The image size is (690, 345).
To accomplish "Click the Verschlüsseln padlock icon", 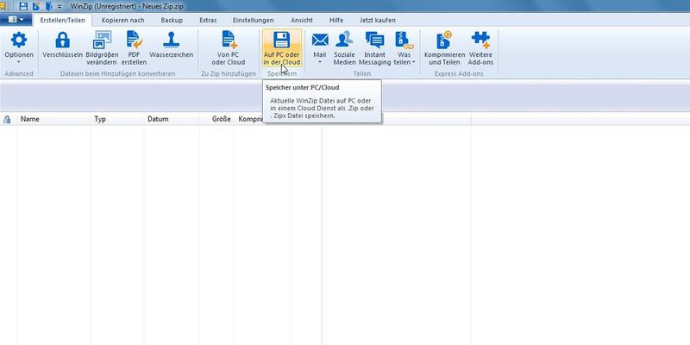I will pyautogui.click(x=62, y=40).
